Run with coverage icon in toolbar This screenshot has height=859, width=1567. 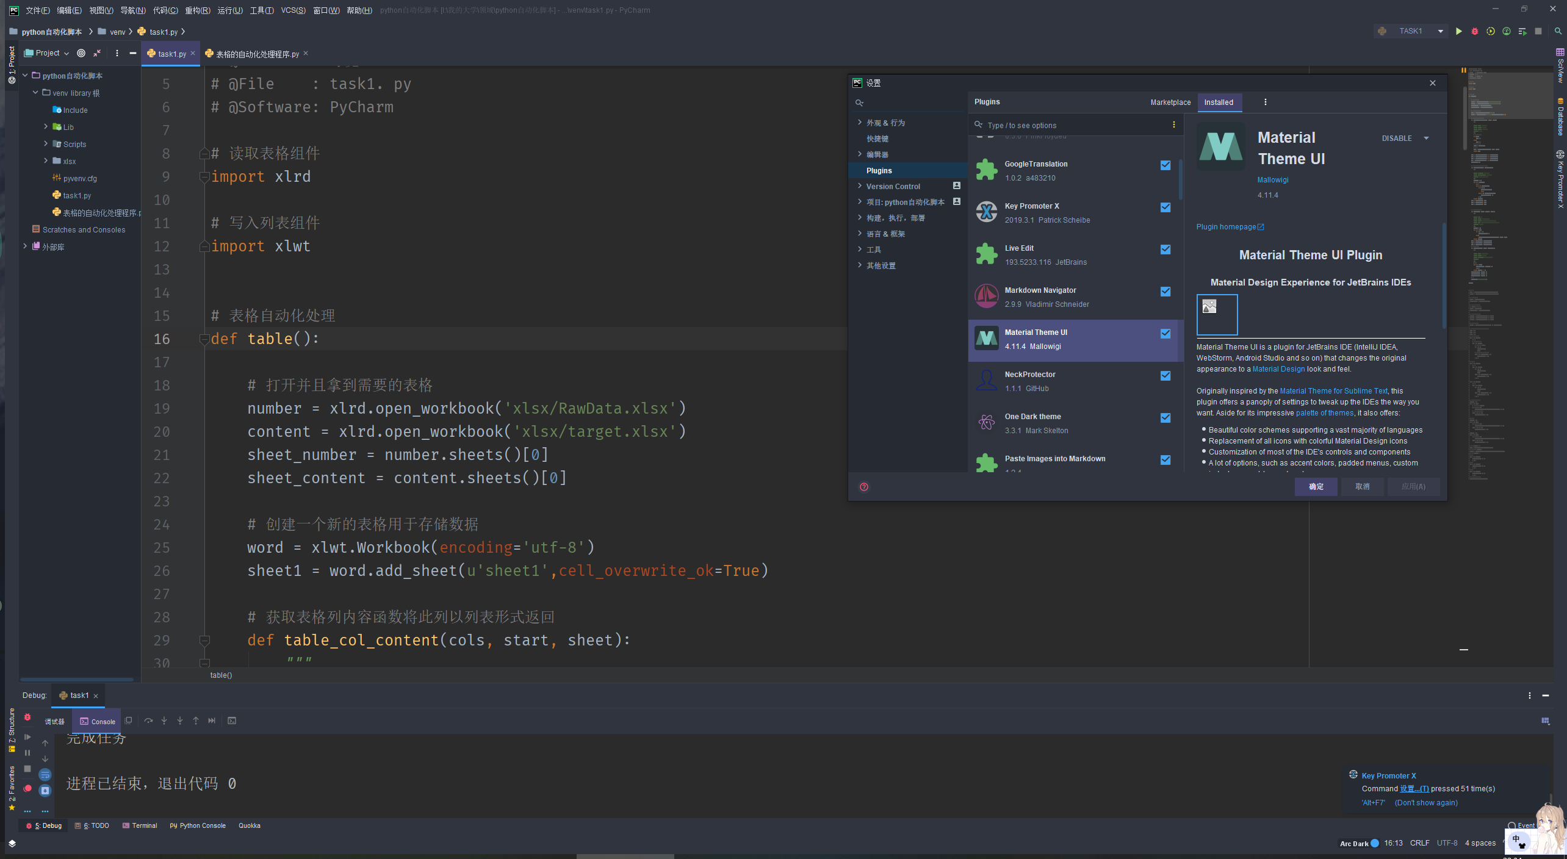coord(1491,31)
